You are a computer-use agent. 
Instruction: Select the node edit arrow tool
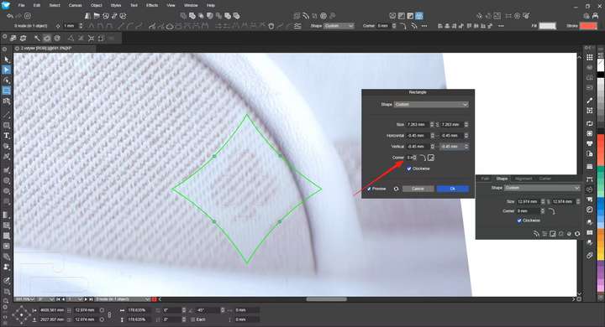coord(7,70)
